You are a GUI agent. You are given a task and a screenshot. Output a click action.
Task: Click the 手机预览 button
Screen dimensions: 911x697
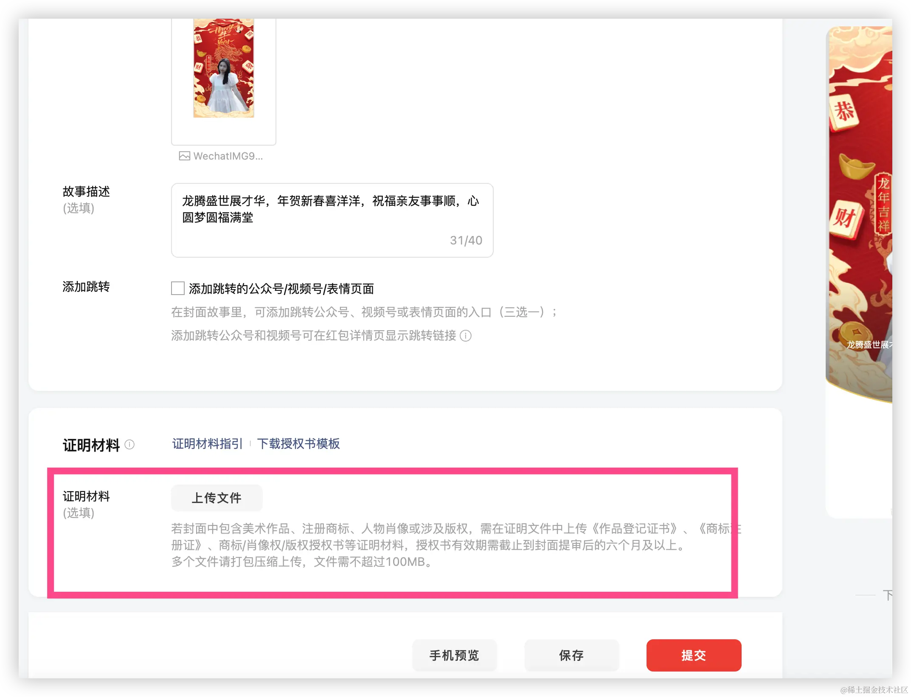coord(454,655)
